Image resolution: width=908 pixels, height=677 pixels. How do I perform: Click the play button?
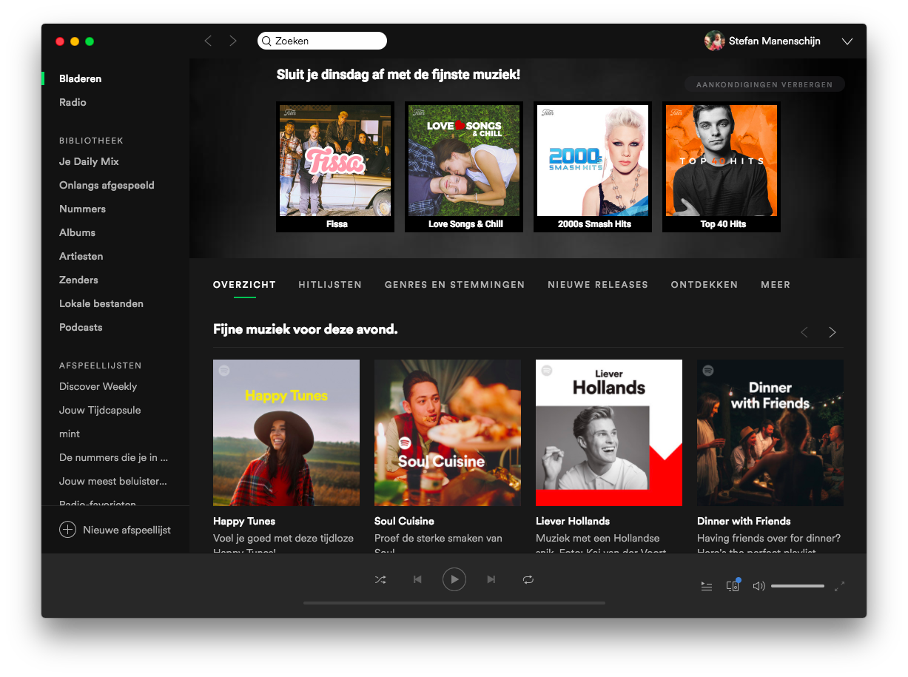click(454, 579)
